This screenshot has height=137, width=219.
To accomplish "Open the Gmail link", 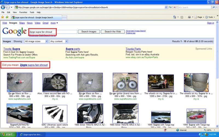I will 45,23.
